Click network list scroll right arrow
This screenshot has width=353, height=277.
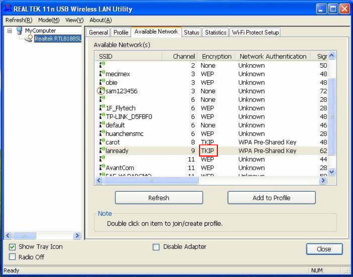[x=323, y=180]
